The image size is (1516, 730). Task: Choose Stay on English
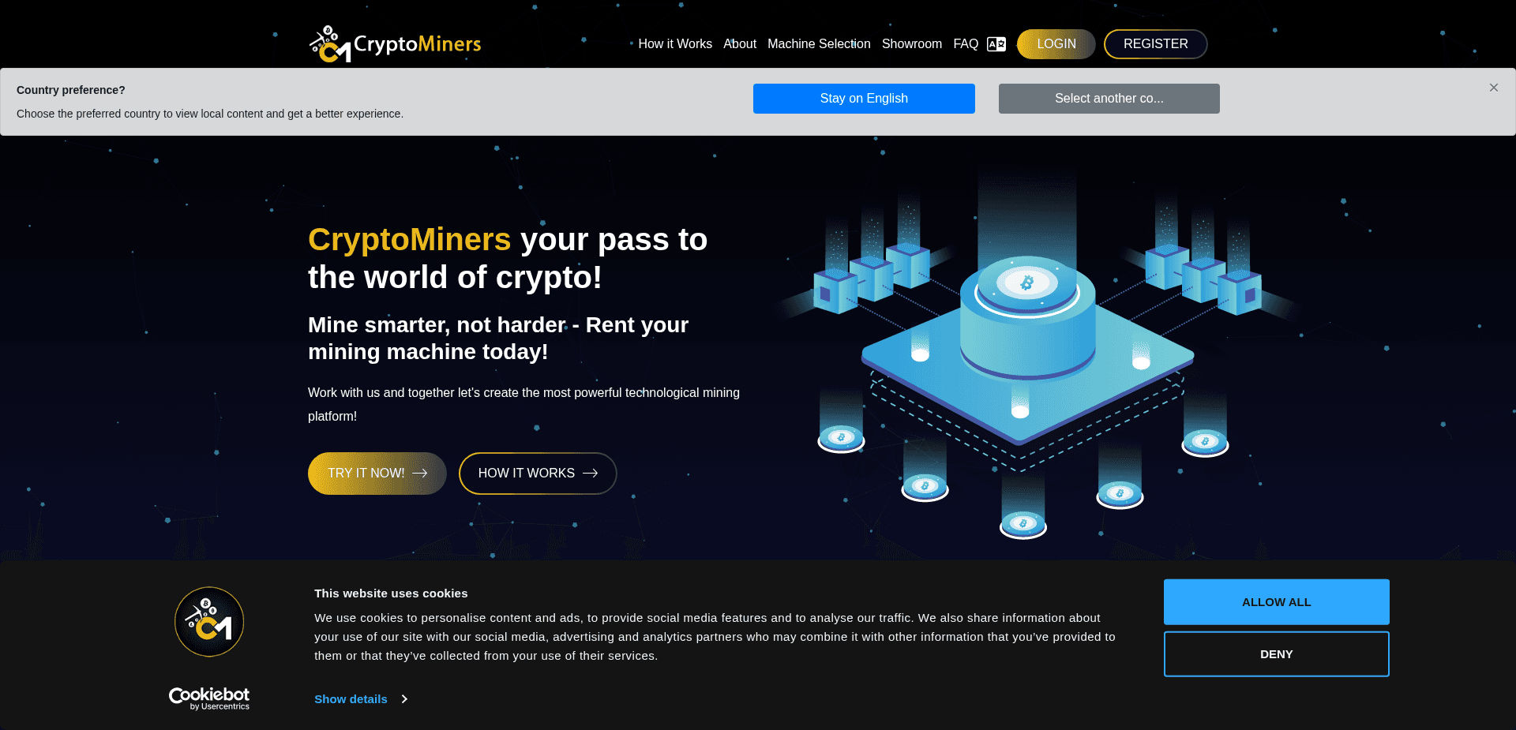click(864, 98)
